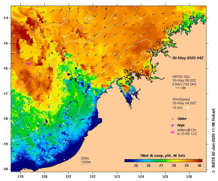Click the 200m depth contour label
The width and height of the screenshot is (218, 181).
pyautogui.click(x=85, y=158)
